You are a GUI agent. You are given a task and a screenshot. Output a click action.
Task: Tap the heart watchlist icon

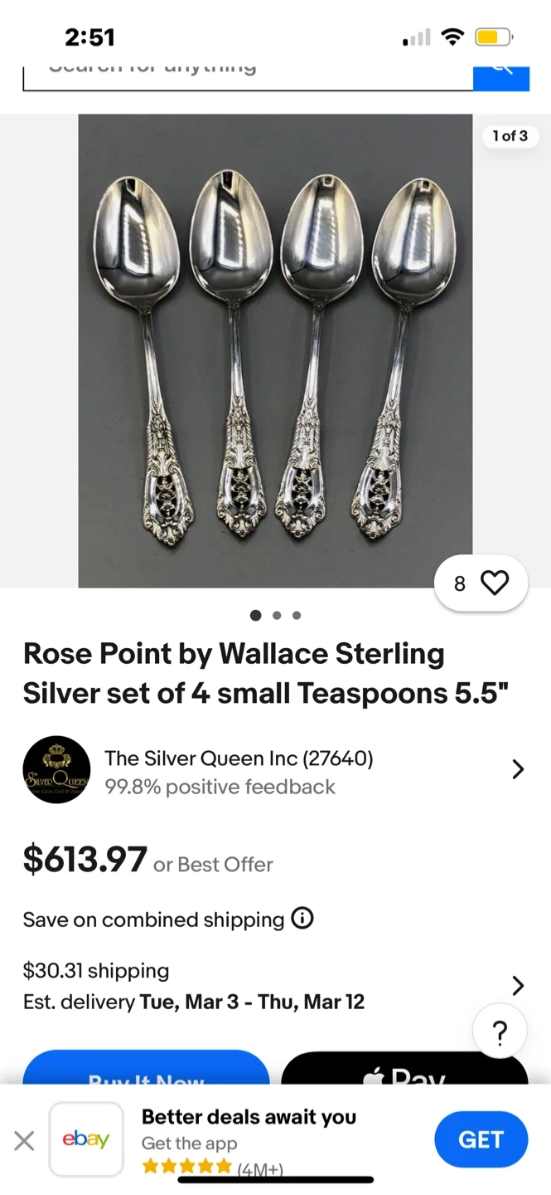(495, 583)
